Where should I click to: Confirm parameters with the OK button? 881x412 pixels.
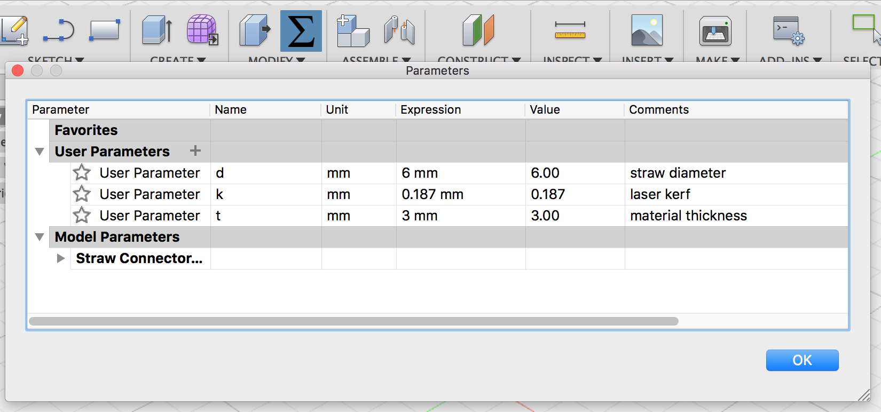(802, 360)
